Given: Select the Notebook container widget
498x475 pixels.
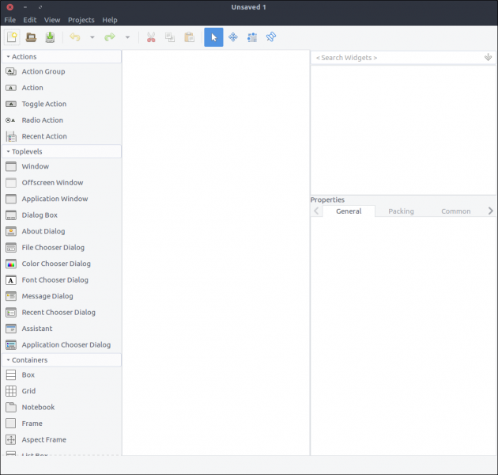Looking at the screenshot, I should 38,407.
